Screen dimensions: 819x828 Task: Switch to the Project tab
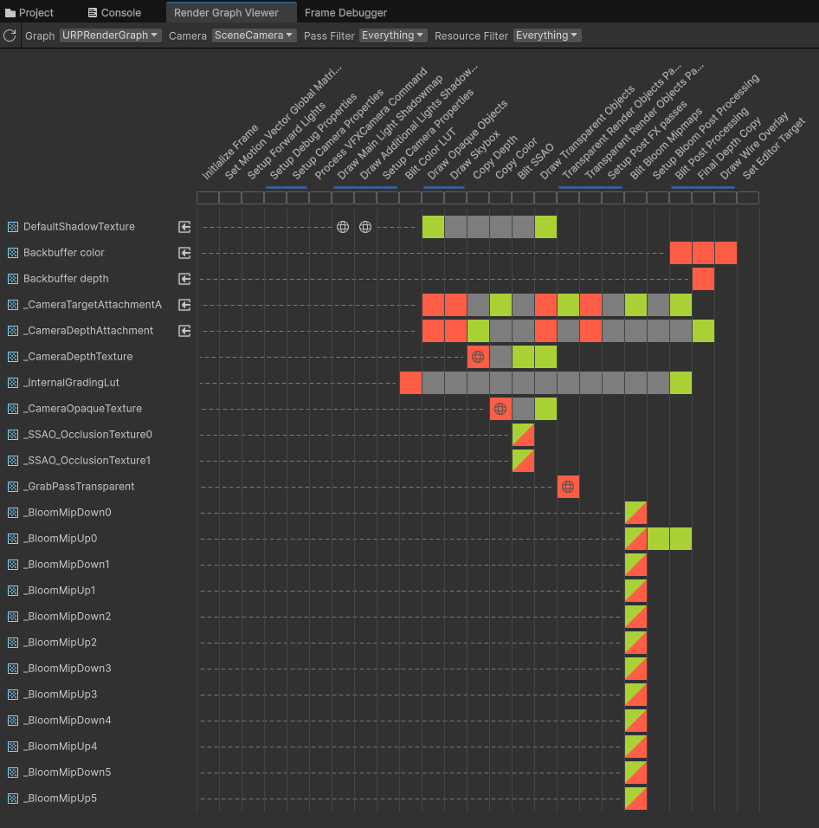(x=29, y=12)
